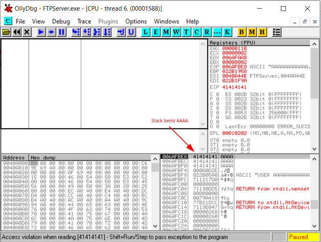This screenshot has width=321, height=242.
Task: Open the File menu
Action: 20,21
